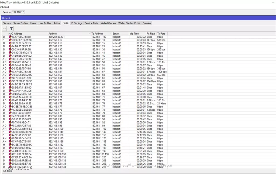Click host icon for MAC BC:EE:7B:5E:CC:B8
276x174 pixels.
[10, 107]
